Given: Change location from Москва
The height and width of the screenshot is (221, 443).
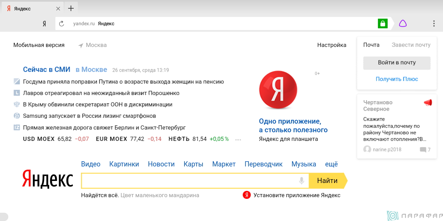Looking at the screenshot, I should click(92, 45).
